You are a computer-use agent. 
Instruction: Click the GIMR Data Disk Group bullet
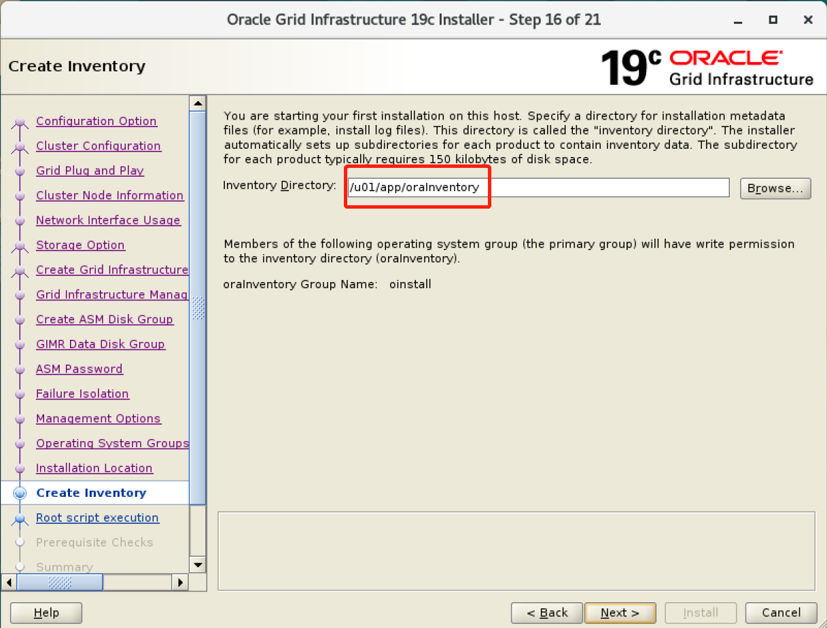(x=20, y=345)
